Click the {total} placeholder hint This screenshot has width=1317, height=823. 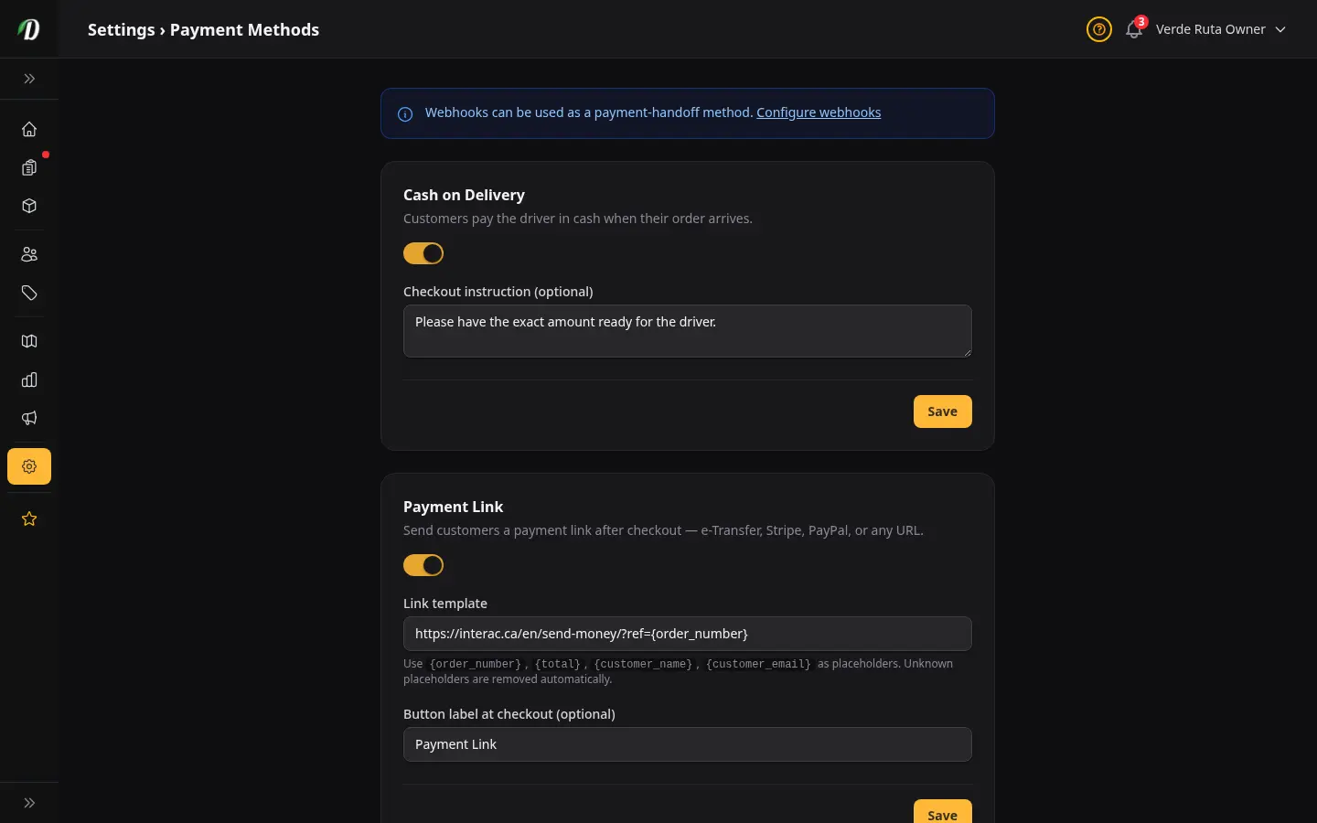pyautogui.click(x=557, y=664)
